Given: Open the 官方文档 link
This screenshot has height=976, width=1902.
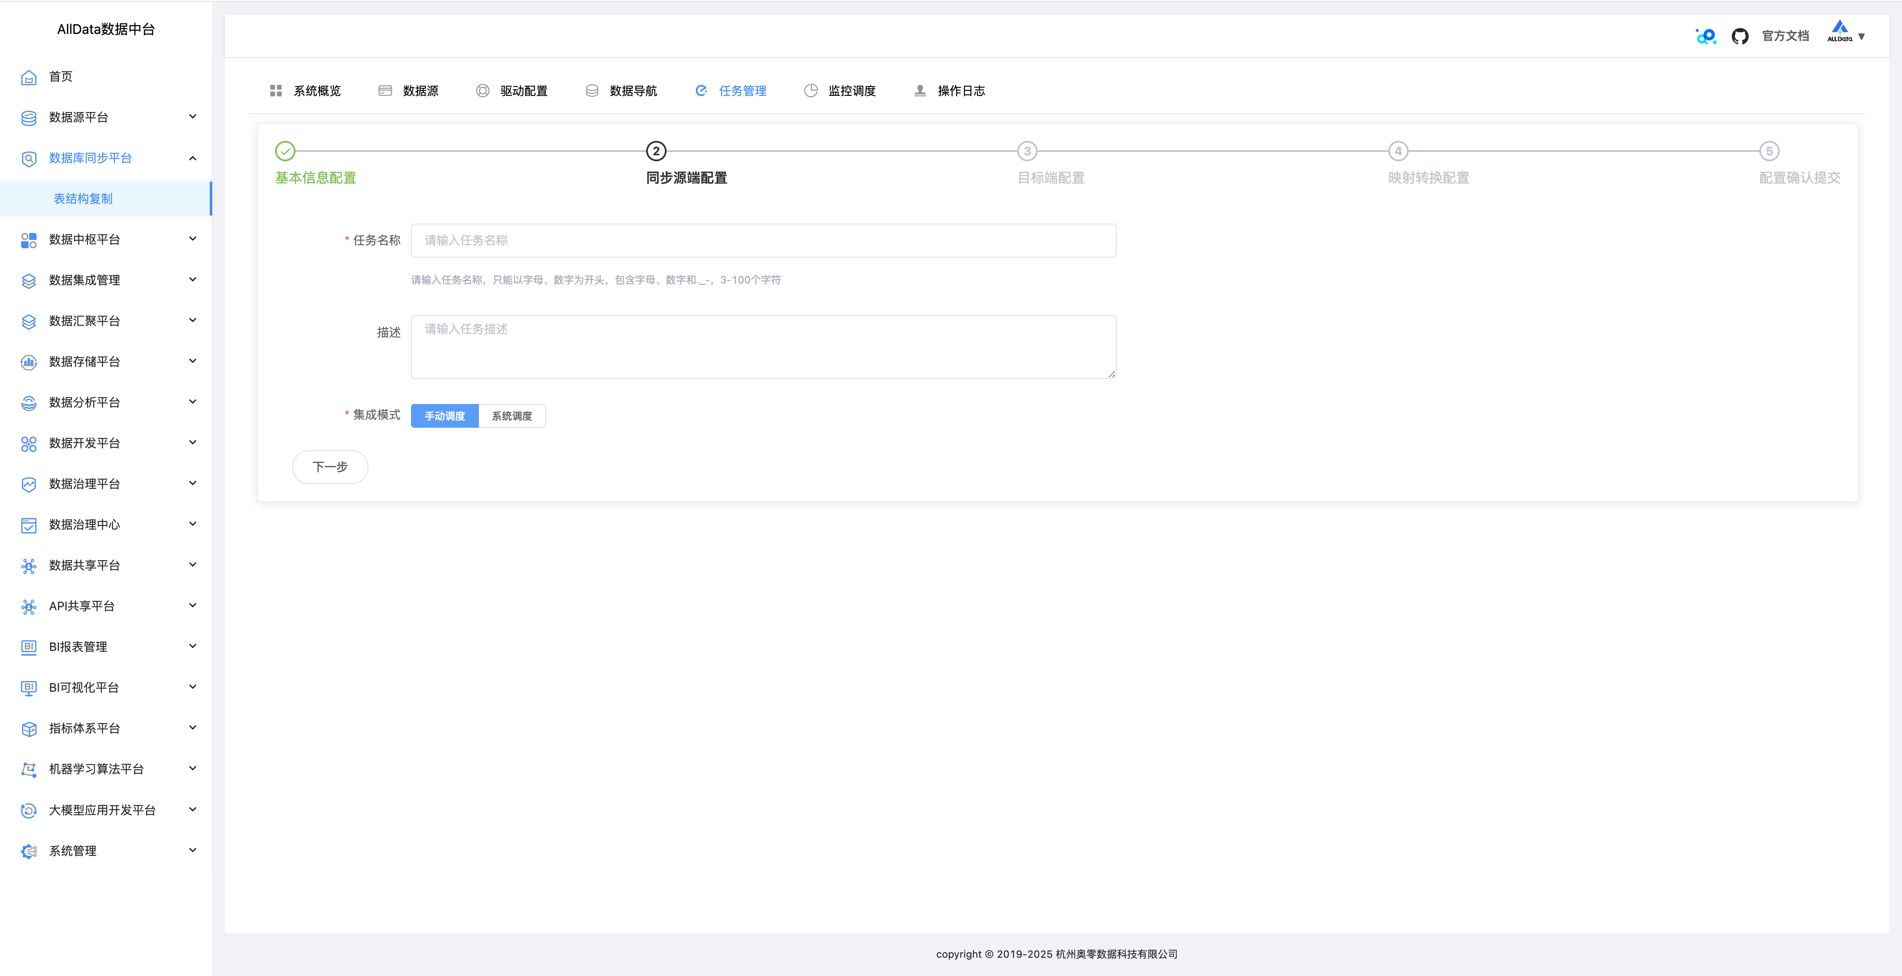Looking at the screenshot, I should [1784, 36].
